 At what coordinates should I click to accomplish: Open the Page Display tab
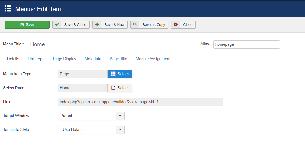(x=65, y=59)
